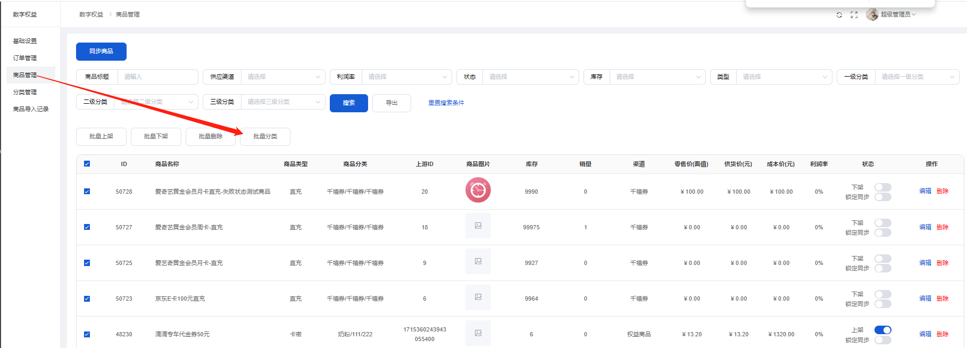Click image placeholder icon for item 48230
This screenshot has width=967, height=348.
[478, 333]
